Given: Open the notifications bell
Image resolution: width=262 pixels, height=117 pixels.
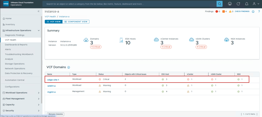Looking at the screenshot, I should point(247,4).
